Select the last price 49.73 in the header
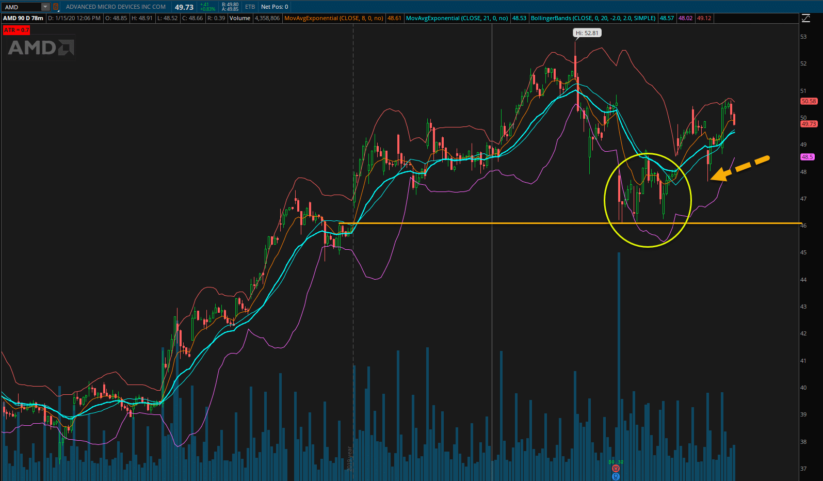Image resolution: width=823 pixels, height=481 pixels. (x=184, y=7)
